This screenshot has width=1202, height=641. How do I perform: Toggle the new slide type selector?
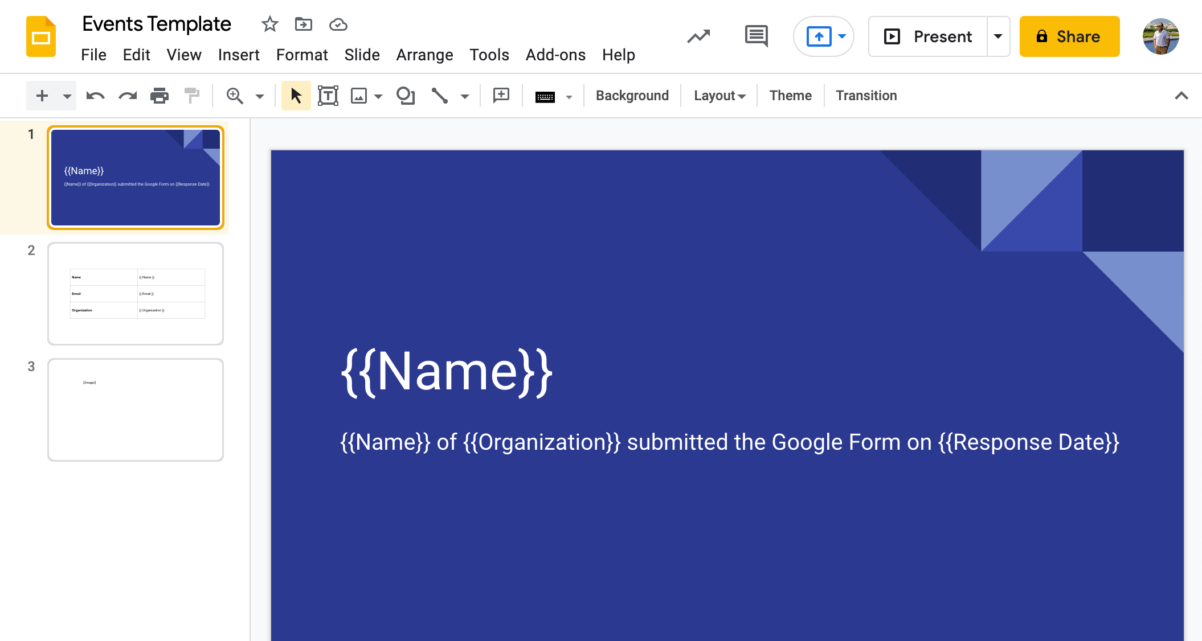point(63,95)
